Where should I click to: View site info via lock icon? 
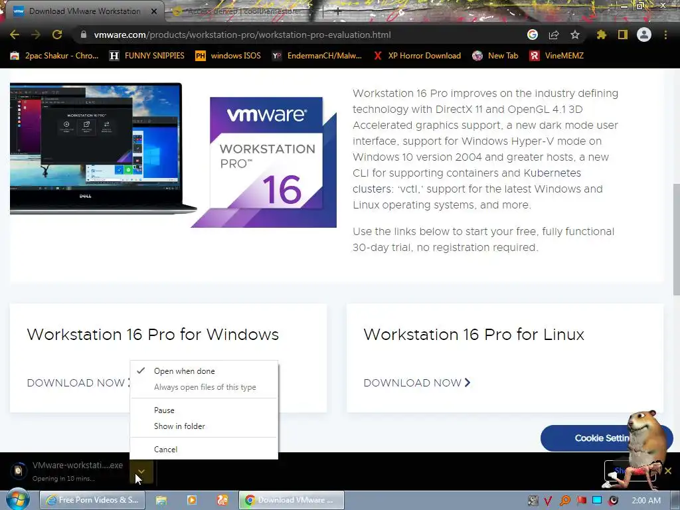coord(84,35)
